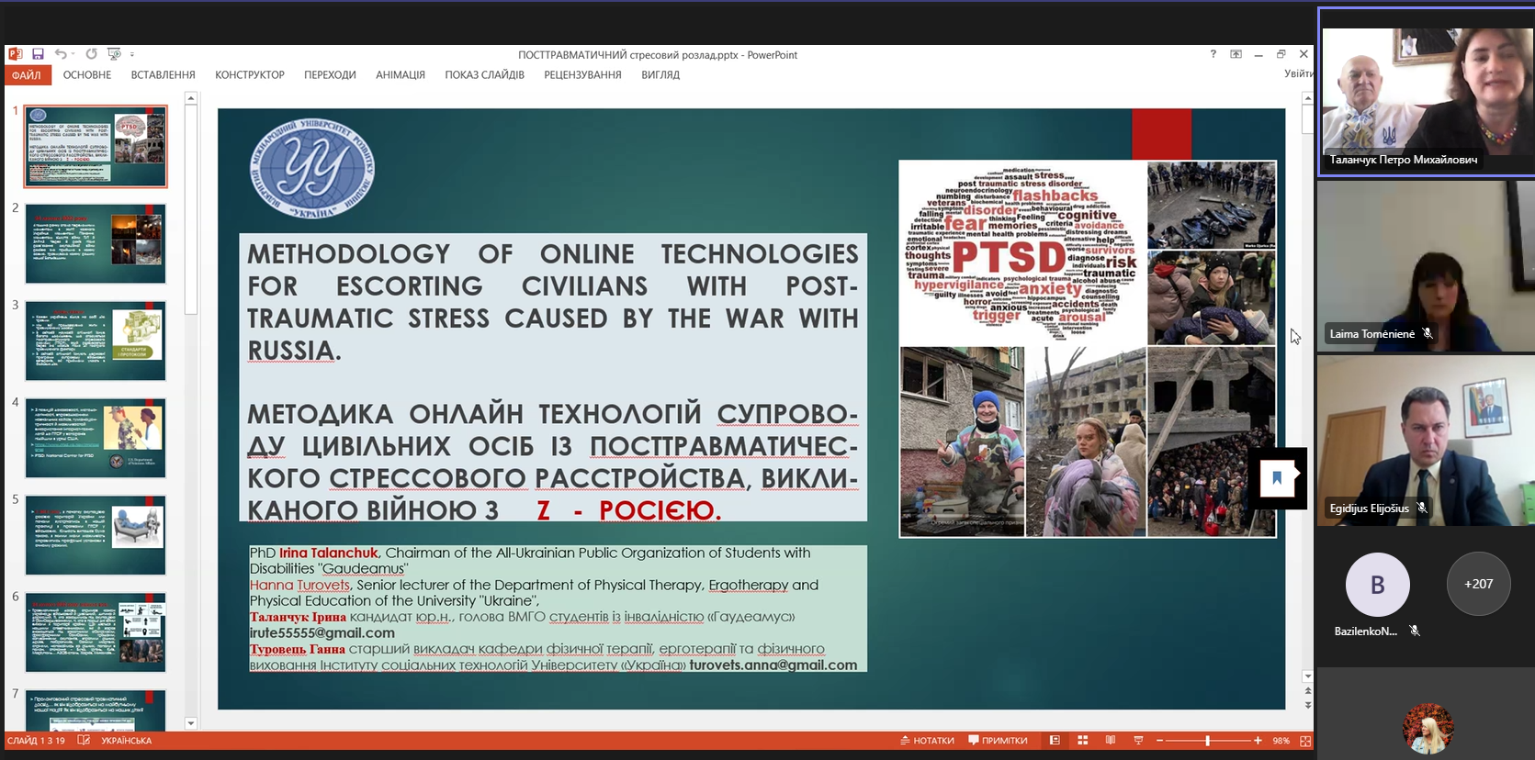Image resolution: width=1535 pixels, height=760 pixels.
Task: Select slide 6 thumbnail in slide panel
Action: click(x=96, y=632)
